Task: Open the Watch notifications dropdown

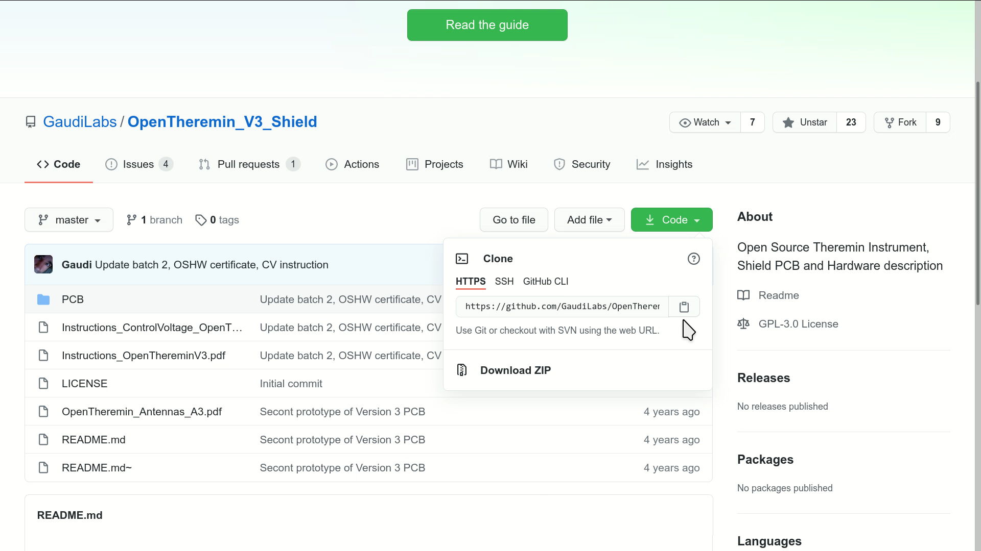Action: pos(705,122)
